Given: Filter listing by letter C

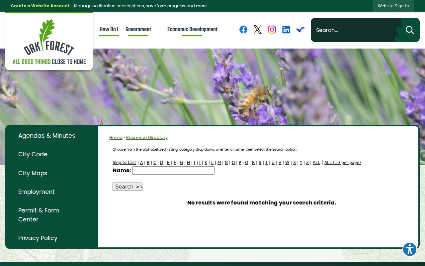Looking at the screenshot, I should pyautogui.click(x=155, y=163).
